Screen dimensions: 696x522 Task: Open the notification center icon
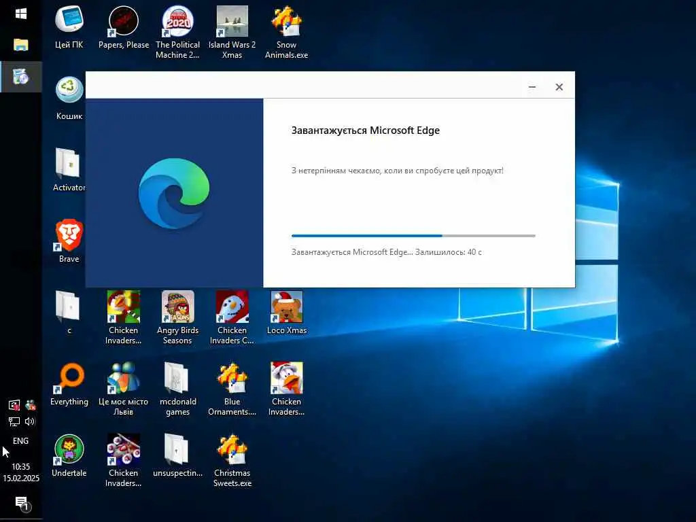pyautogui.click(x=21, y=504)
